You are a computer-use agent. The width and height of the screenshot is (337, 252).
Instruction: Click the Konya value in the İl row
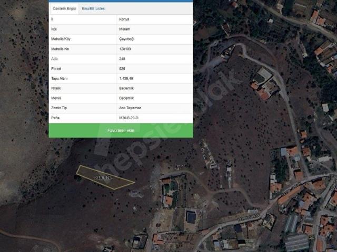(124, 19)
